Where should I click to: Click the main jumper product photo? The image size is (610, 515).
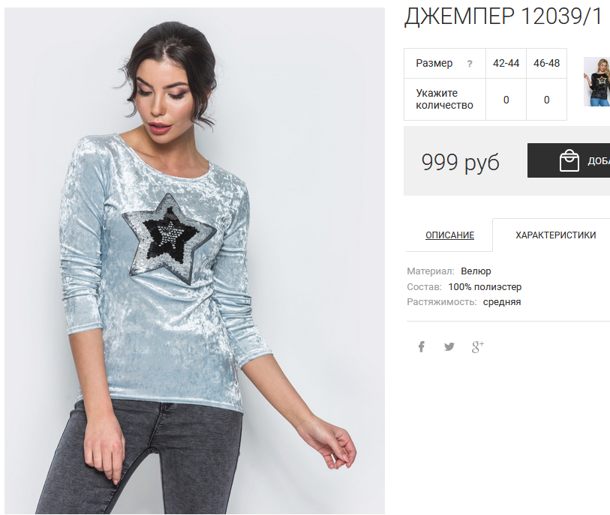click(x=194, y=261)
